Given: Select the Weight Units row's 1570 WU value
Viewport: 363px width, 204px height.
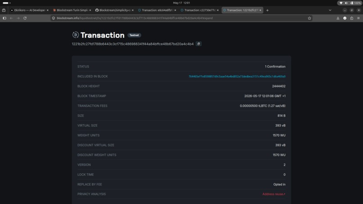Looking at the screenshot, I should coord(279,135).
